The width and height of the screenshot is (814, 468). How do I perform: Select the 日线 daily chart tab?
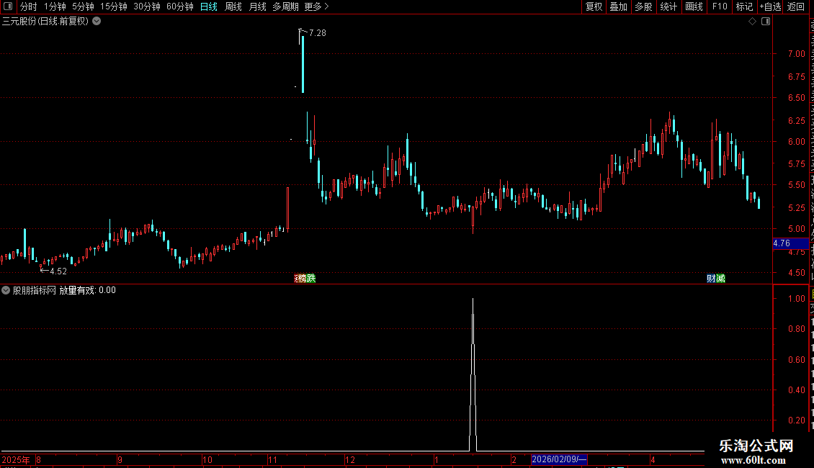click(x=209, y=6)
